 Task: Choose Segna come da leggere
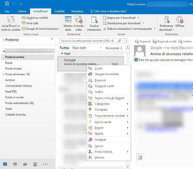point(109,98)
